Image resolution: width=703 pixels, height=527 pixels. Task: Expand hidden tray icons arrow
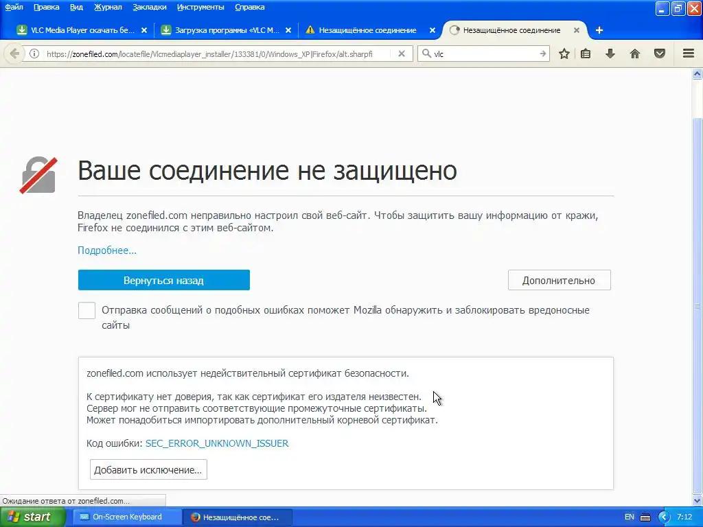pos(664,517)
